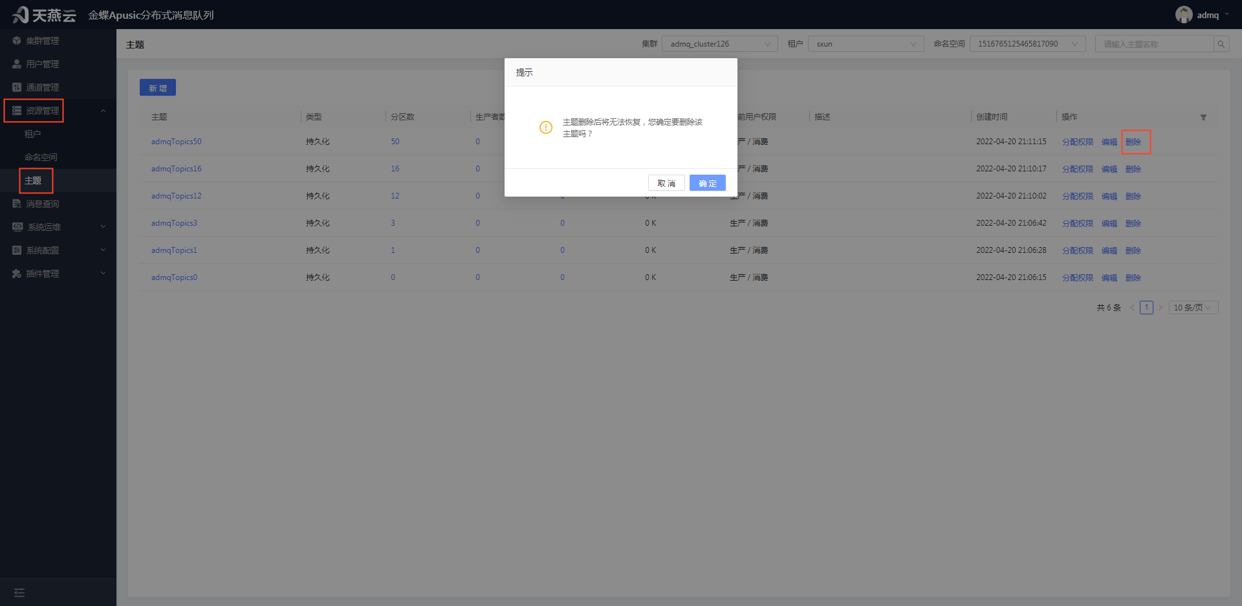
Task: Click the 新增 button
Action: click(x=158, y=87)
